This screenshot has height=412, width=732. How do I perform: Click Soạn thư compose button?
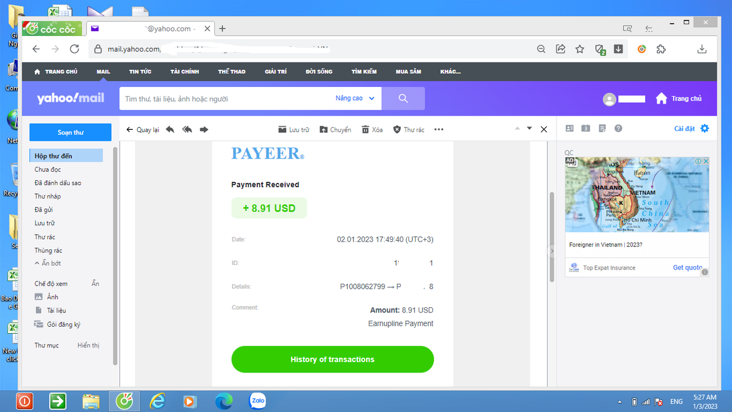click(70, 132)
